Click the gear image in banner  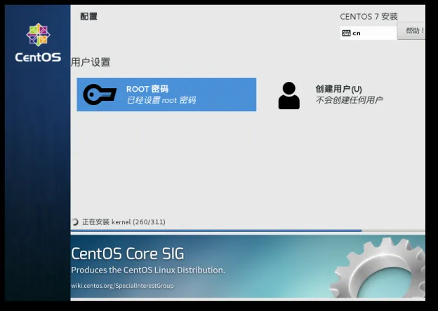pos(378,268)
